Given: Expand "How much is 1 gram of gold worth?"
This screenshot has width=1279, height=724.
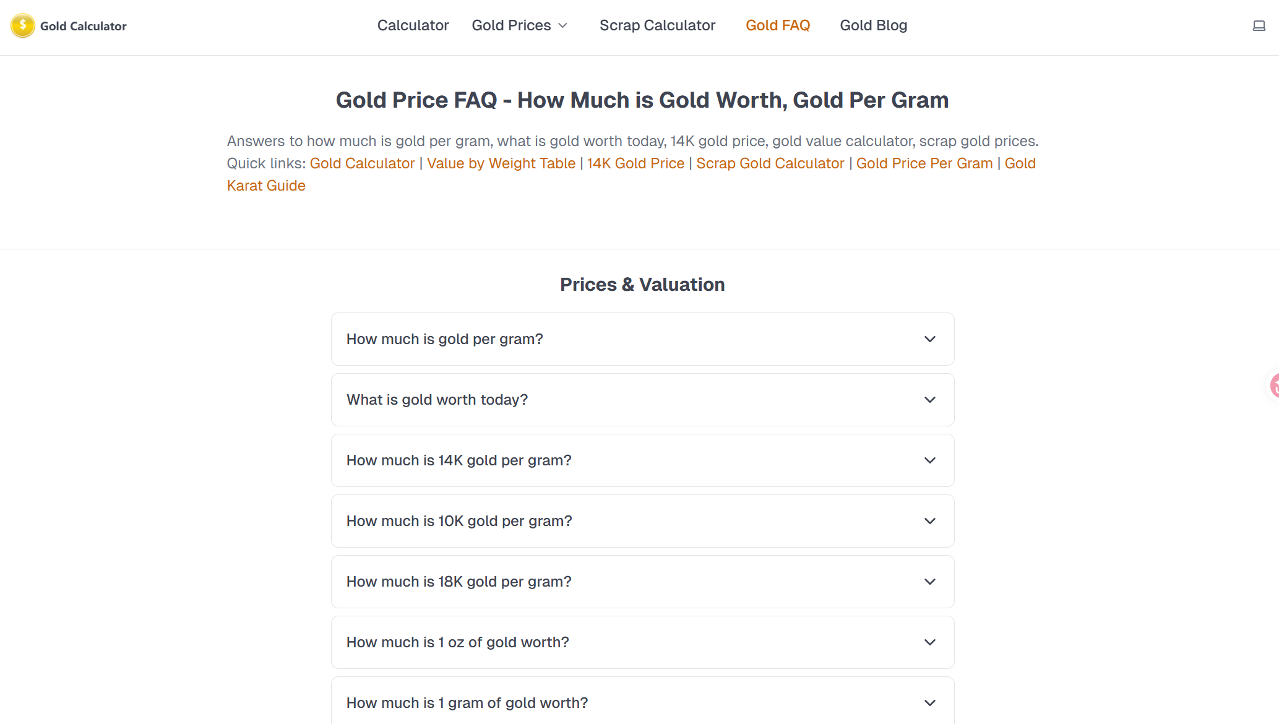Looking at the screenshot, I should pyautogui.click(x=642, y=703).
